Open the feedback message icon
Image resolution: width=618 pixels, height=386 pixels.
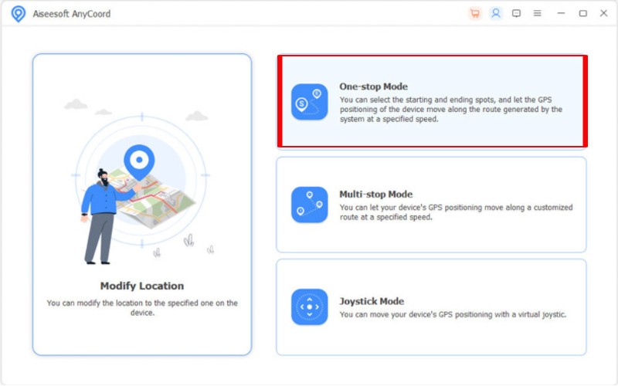517,13
